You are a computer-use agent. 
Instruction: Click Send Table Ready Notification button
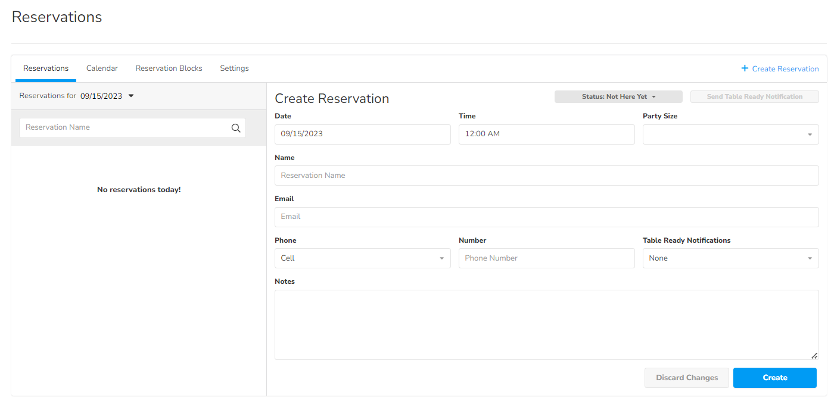[x=754, y=96]
